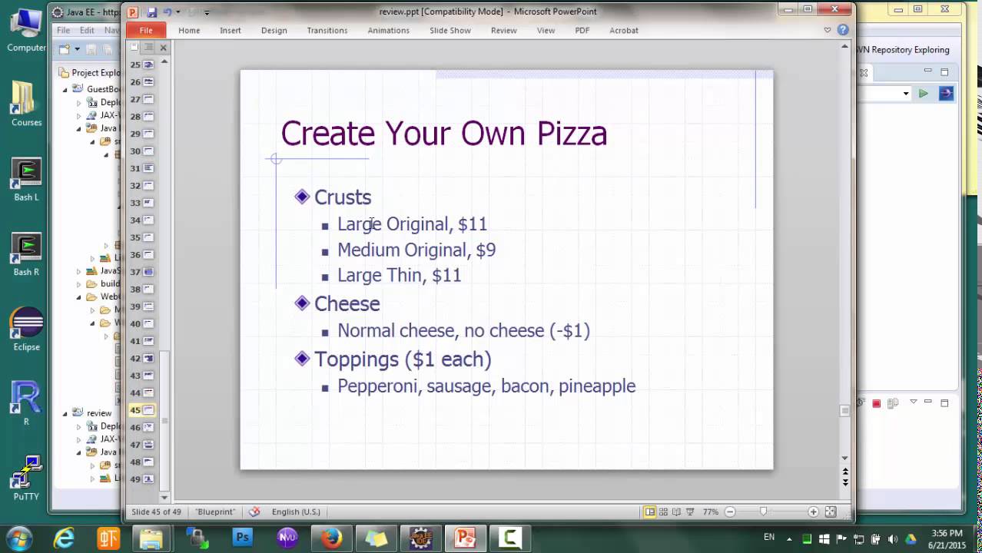
Task: Click the zoom slider handle
Action: pyautogui.click(x=763, y=512)
